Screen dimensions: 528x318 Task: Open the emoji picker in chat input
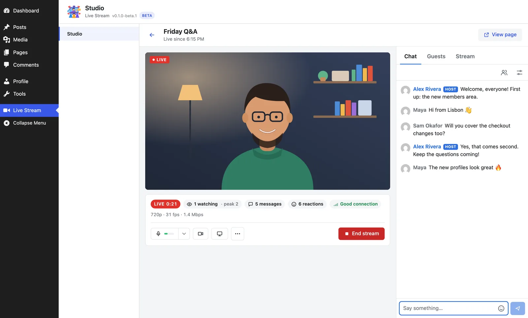pyautogui.click(x=501, y=308)
